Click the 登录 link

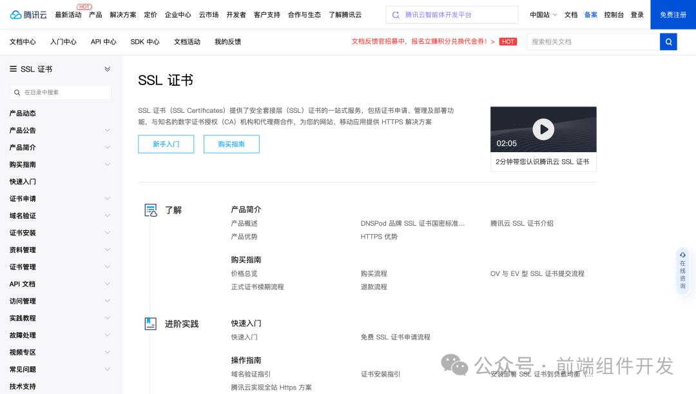[637, 15]
